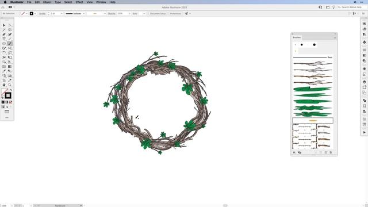
Task: Open the Window menu
Action: [101, 2]
